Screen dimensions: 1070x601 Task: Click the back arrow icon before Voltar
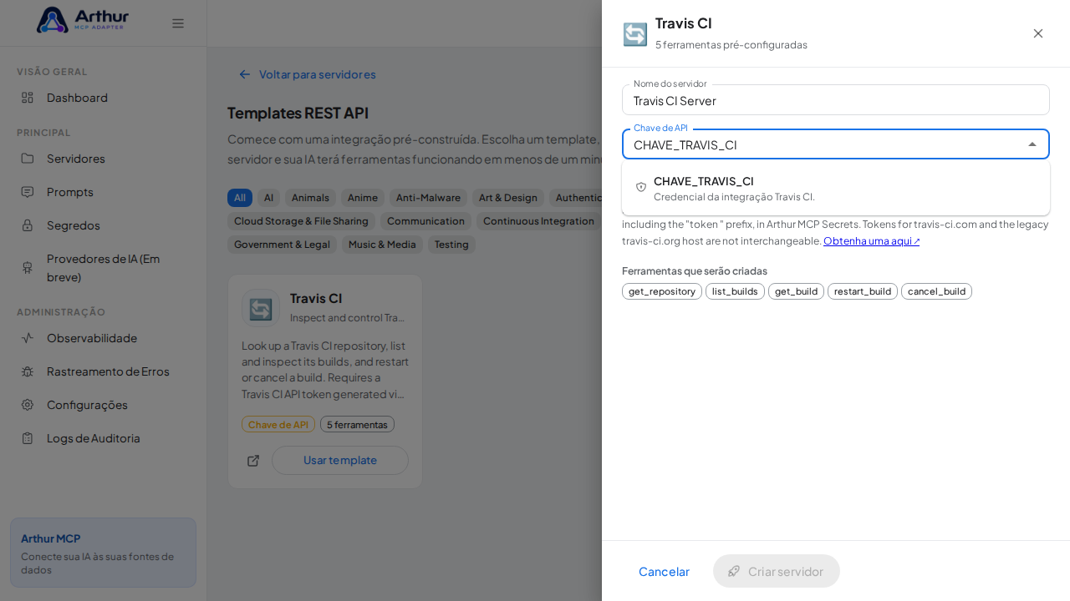click(245, 74)
